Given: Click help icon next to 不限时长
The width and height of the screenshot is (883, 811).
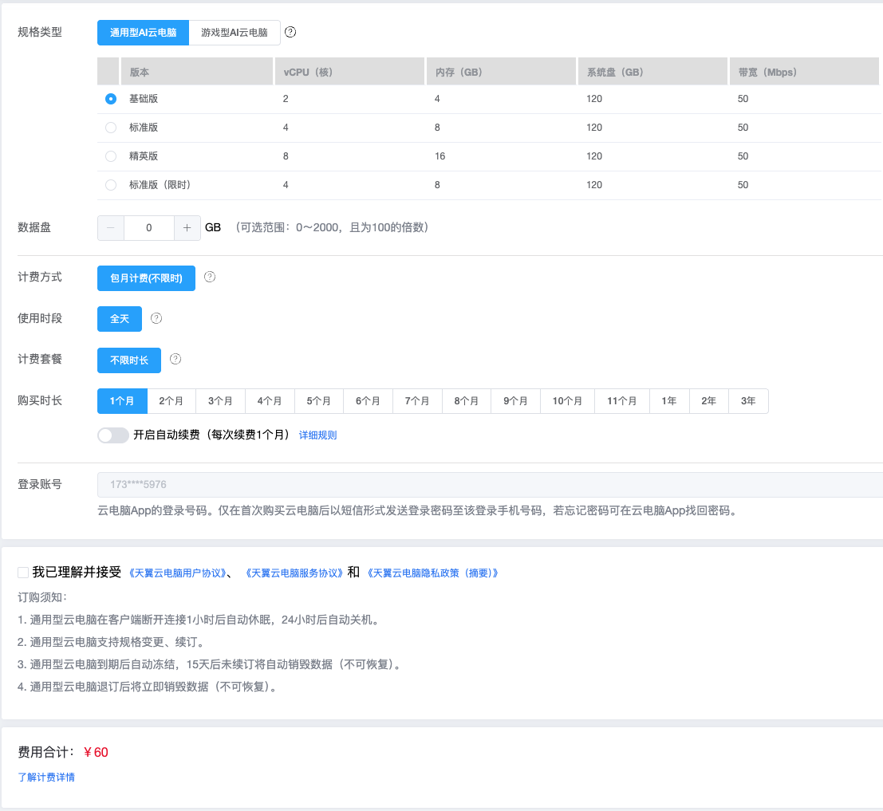Looking at the screenshot, I should [175, 359].
